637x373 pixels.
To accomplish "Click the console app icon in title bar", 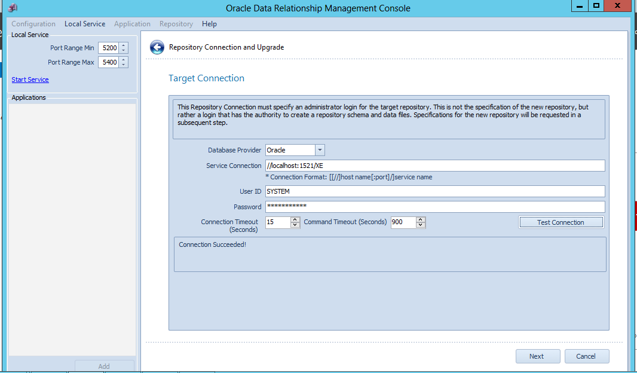I will (x=13, y=8).
